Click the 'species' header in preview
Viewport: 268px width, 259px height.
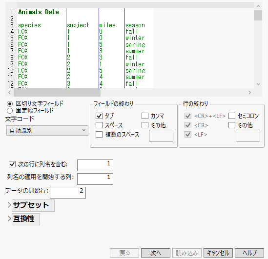point(30,25)
